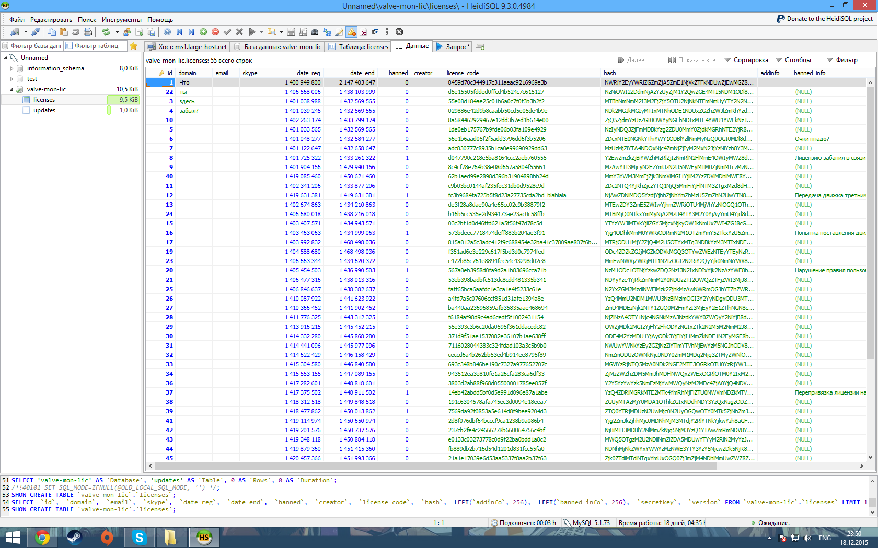Viewport: 878px width, 548px height.
Task: Open find text binoculars icon
Action: click(315, 32)
